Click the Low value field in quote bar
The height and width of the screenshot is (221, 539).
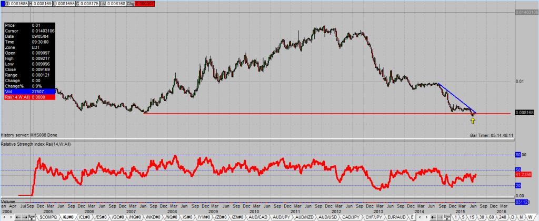click(64, 4)
